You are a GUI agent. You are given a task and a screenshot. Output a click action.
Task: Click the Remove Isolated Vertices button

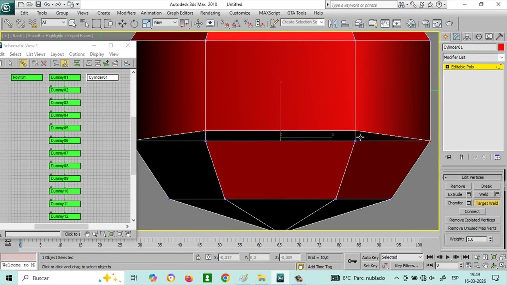click(472, 220)
